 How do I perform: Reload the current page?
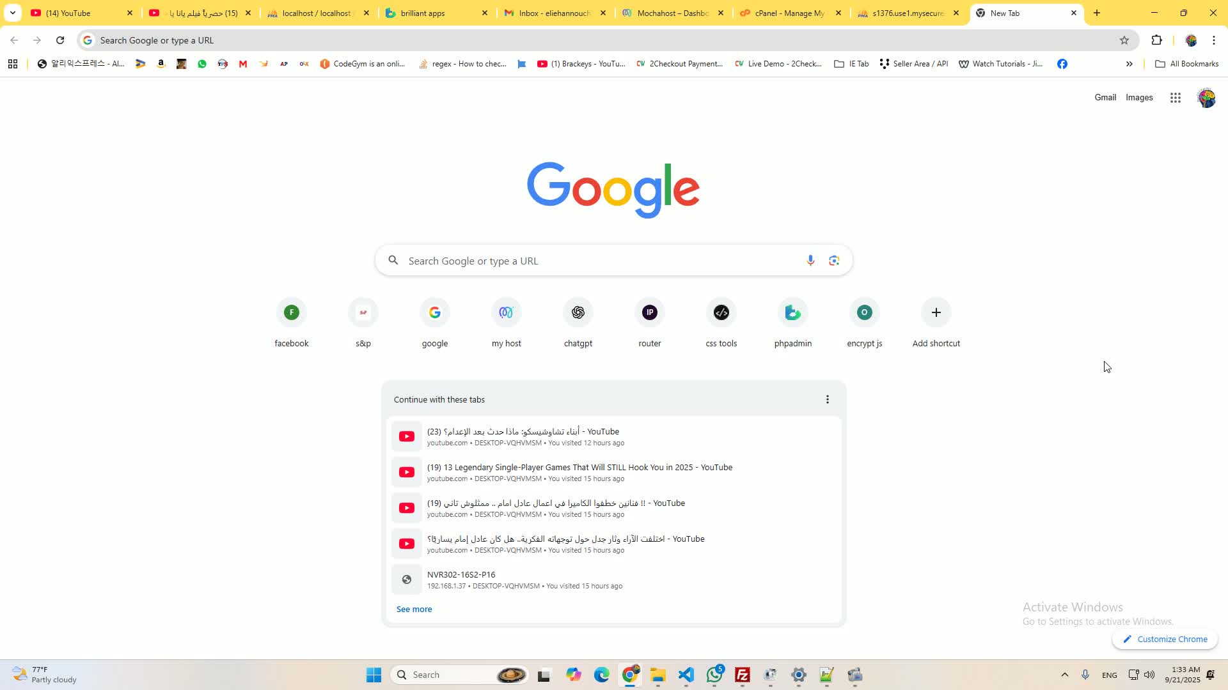point(60,40)
